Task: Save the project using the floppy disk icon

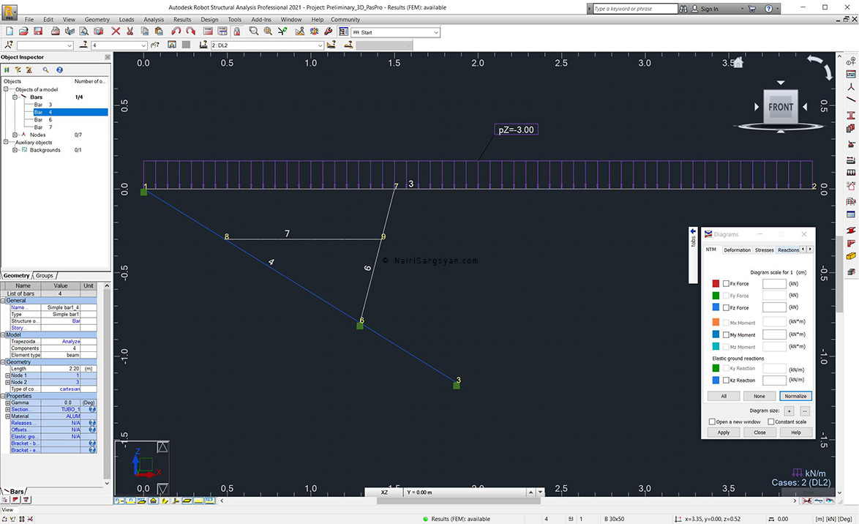Action: tap(38, 31)
